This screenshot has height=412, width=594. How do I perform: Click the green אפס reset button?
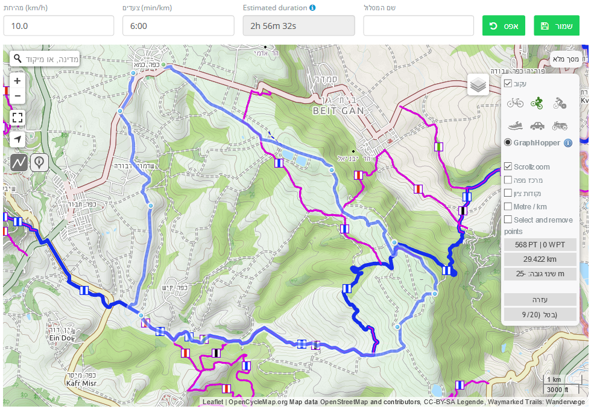(504, 26)
